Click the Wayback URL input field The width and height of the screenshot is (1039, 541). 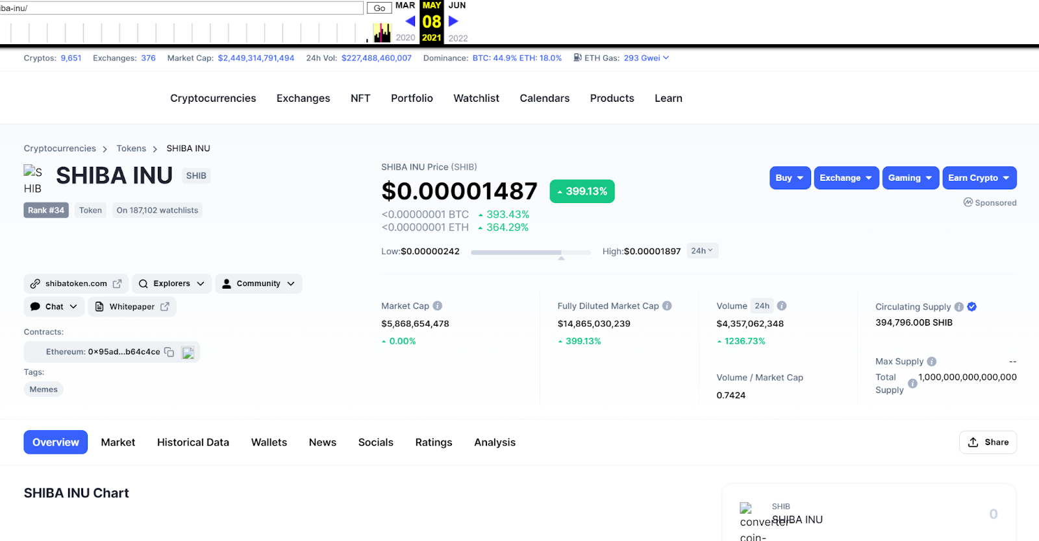[x=181, y=8]
